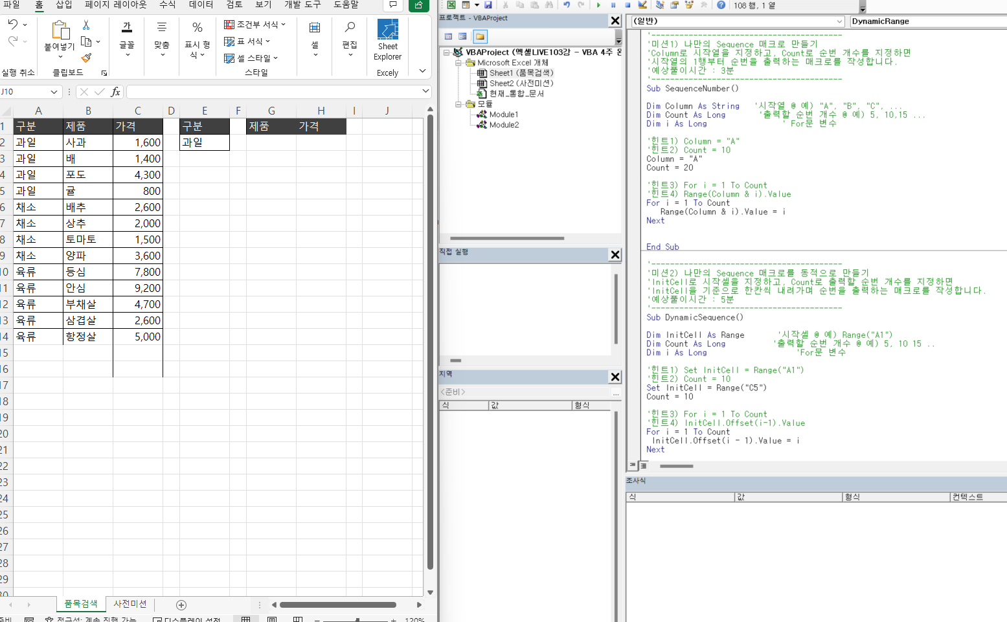The image size is (1007, 622).
Task: Close the 지역 locals pane
Action: point(615,377)
